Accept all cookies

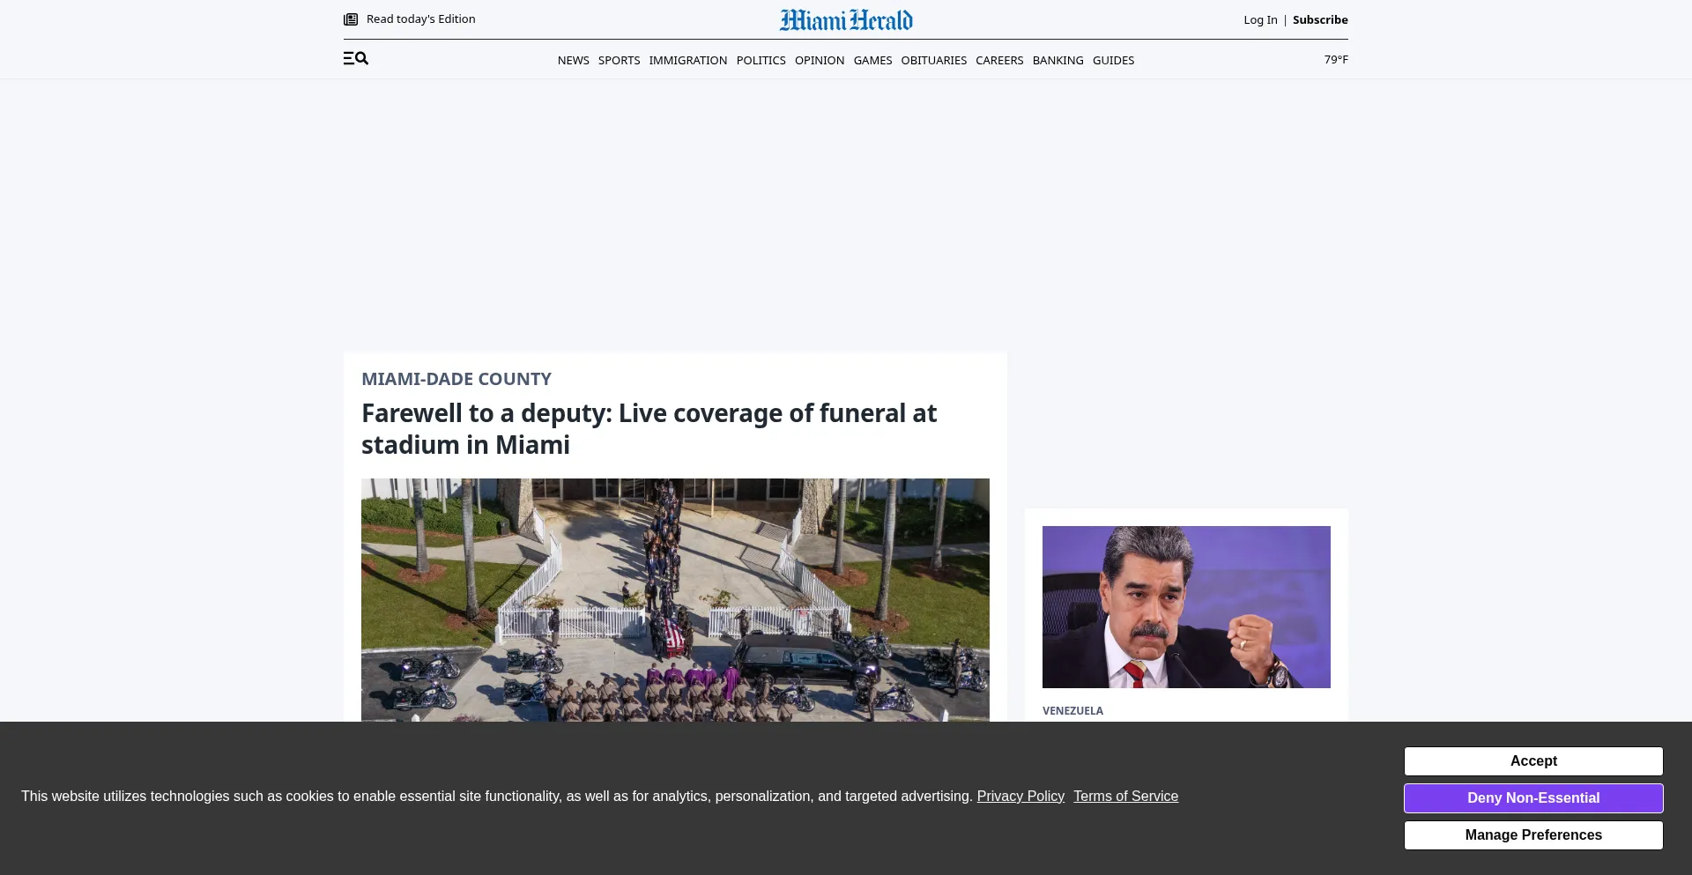tap(1532, 761)
